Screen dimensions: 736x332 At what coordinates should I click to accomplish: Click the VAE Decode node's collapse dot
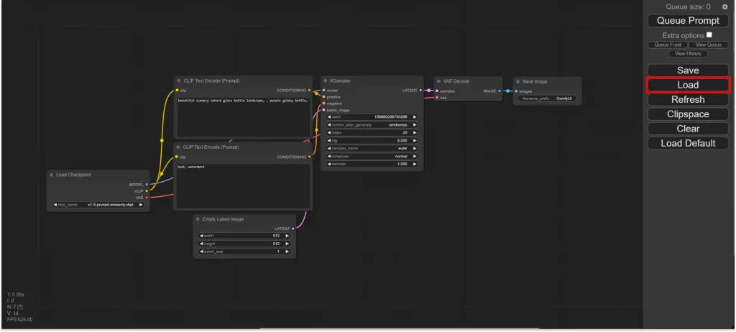pos(438,81)
